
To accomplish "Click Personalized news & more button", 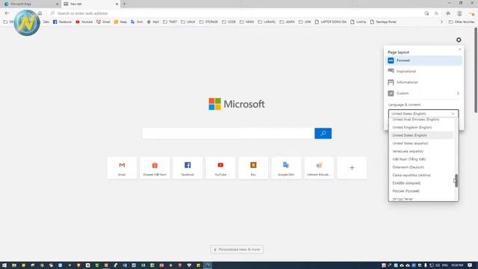I will point(237,250).
